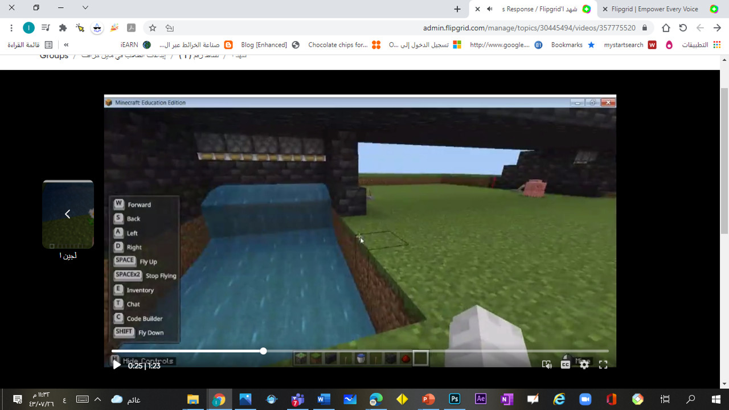The width and height of the screenshot is (729, 410).
Task: Open Windows taskbar search
Action: 690,399
